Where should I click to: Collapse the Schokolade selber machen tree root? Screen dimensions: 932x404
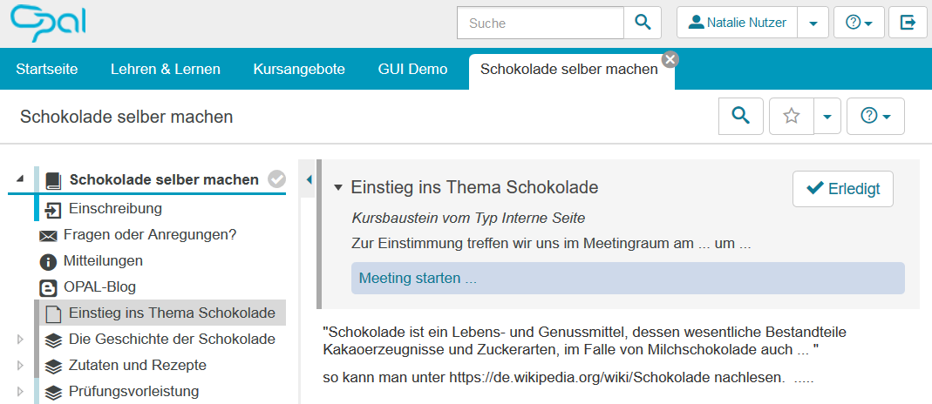(20, 179)
